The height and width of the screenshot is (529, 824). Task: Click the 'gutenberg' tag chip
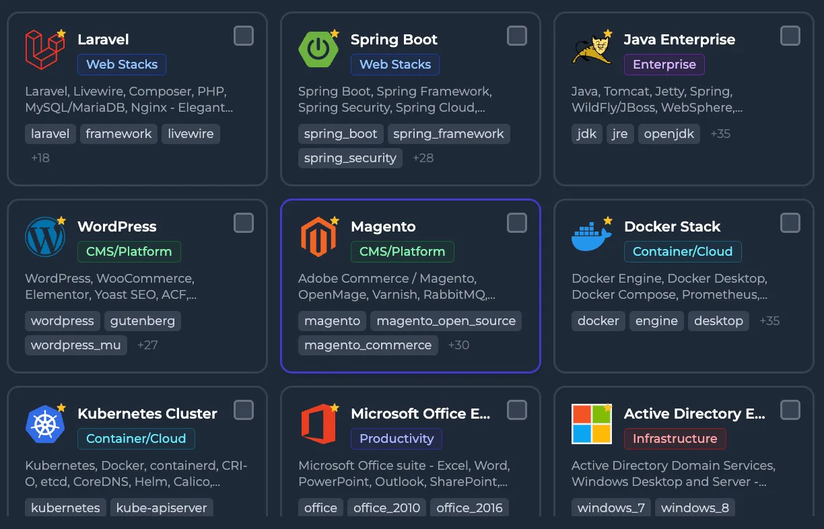coord(143,321)
